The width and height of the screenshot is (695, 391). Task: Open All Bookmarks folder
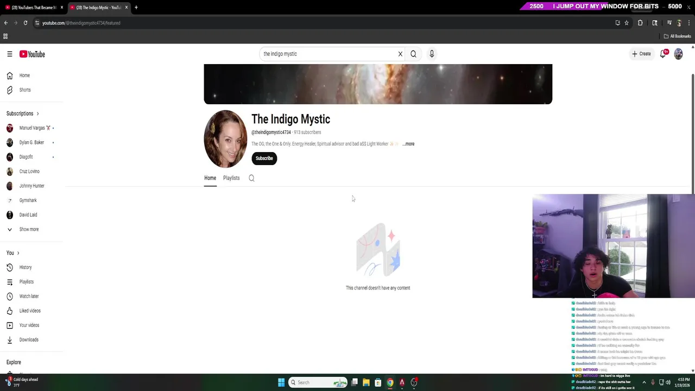tap(677, 36)
